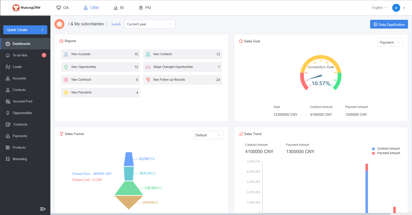Click the PM printer-like icon
Screen dimensions: 412x215
point(141,8)
